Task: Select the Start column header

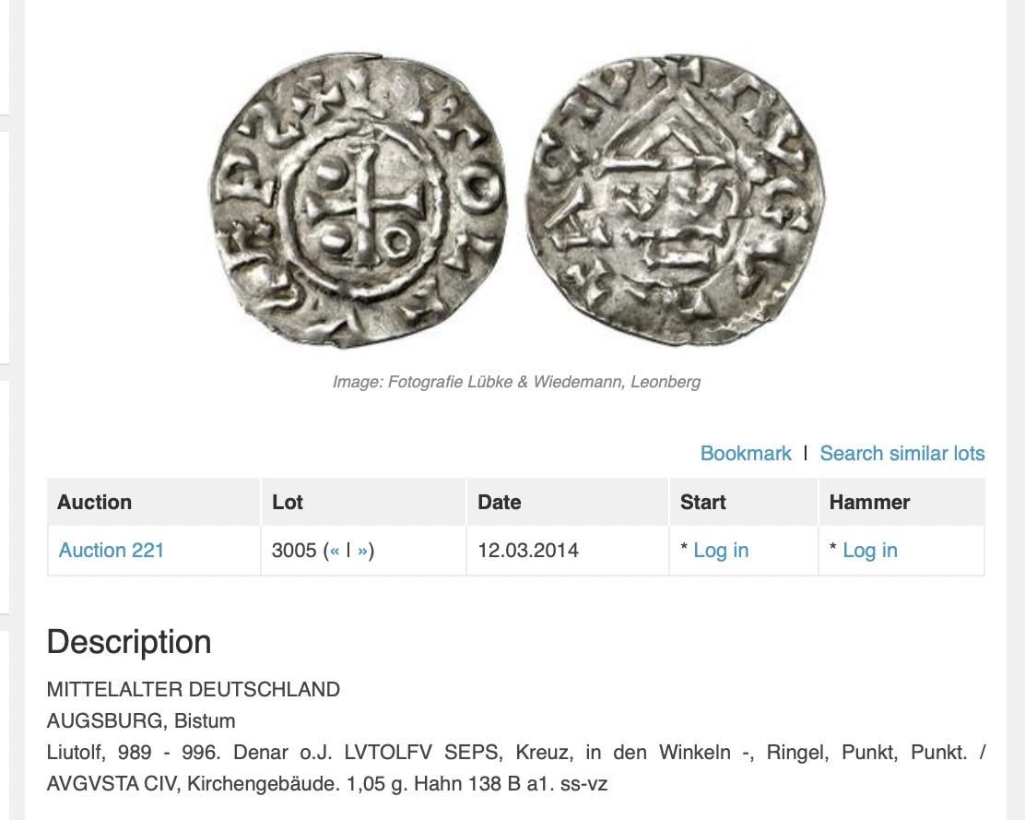Action: coord(744,502)
